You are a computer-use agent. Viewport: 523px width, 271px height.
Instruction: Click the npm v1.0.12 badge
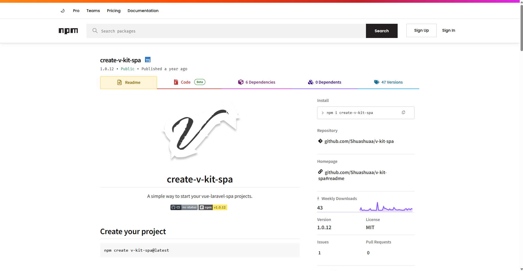tap(213, 207)
